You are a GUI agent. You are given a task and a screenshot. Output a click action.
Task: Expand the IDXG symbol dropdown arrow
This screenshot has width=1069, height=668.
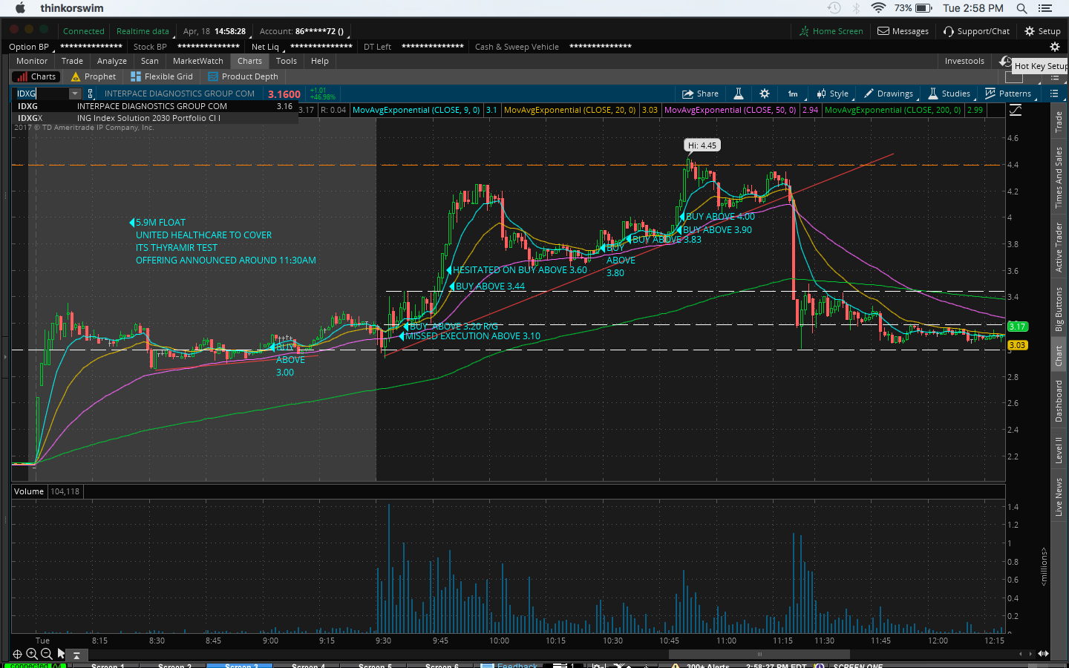pyautogui.click(x=75, y=94)
